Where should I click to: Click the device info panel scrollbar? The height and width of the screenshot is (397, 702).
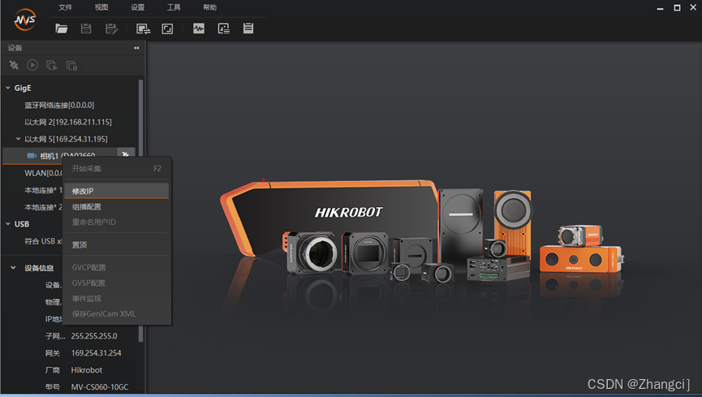[141, 334]
